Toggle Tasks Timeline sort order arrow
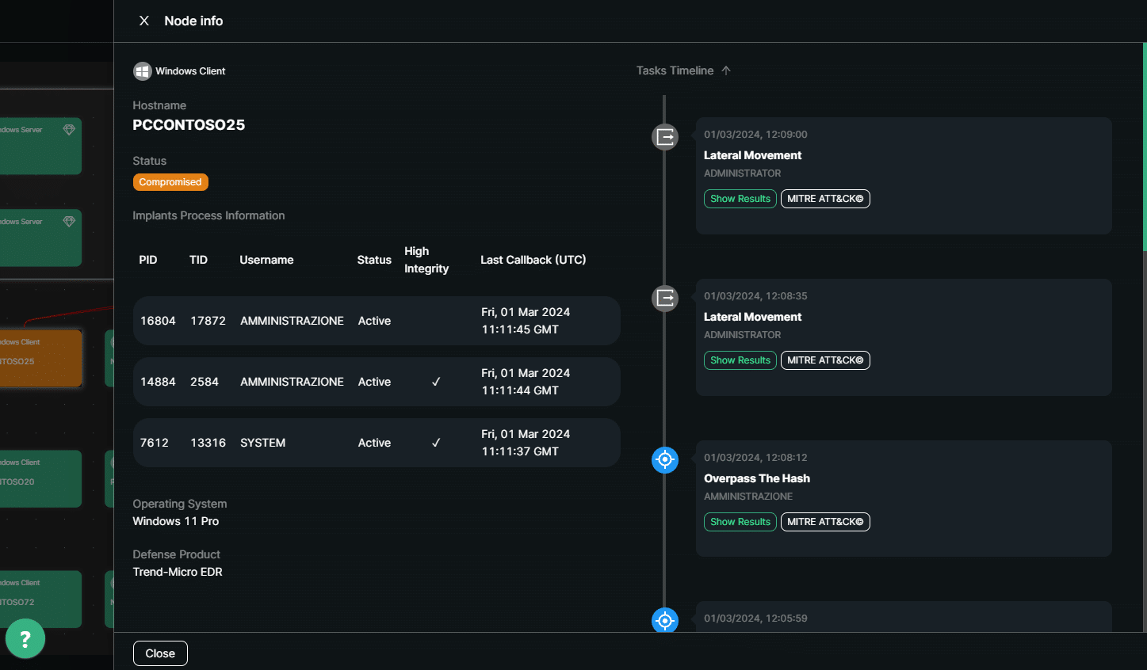 pos(726,70)
